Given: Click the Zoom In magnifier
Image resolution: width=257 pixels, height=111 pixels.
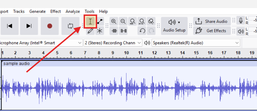Looking at the screenshot, I should click(114, 22).
